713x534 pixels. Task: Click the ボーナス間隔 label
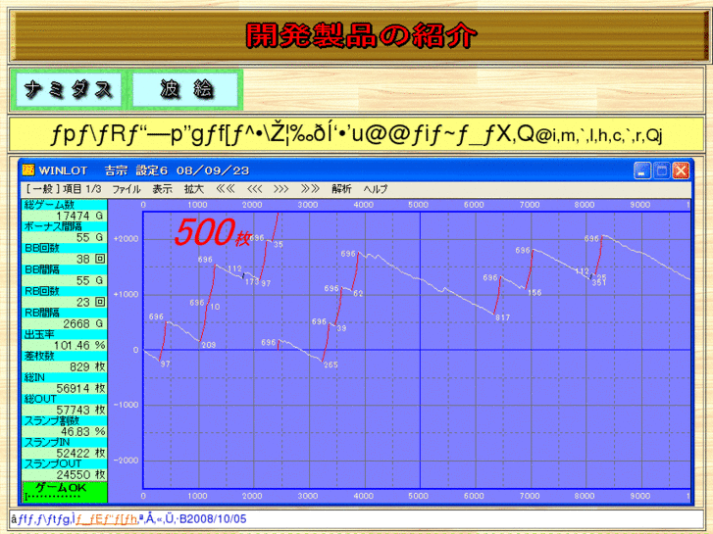53,226
